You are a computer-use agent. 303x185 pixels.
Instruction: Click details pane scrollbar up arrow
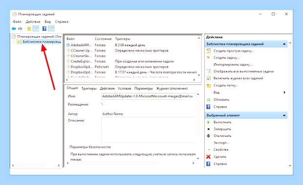(198, 94)
